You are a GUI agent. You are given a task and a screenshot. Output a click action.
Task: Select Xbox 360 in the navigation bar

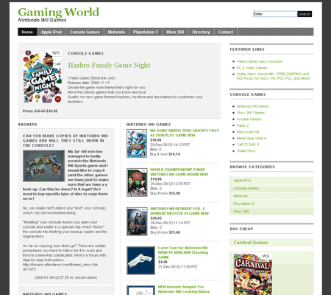[x=175, y=32]
